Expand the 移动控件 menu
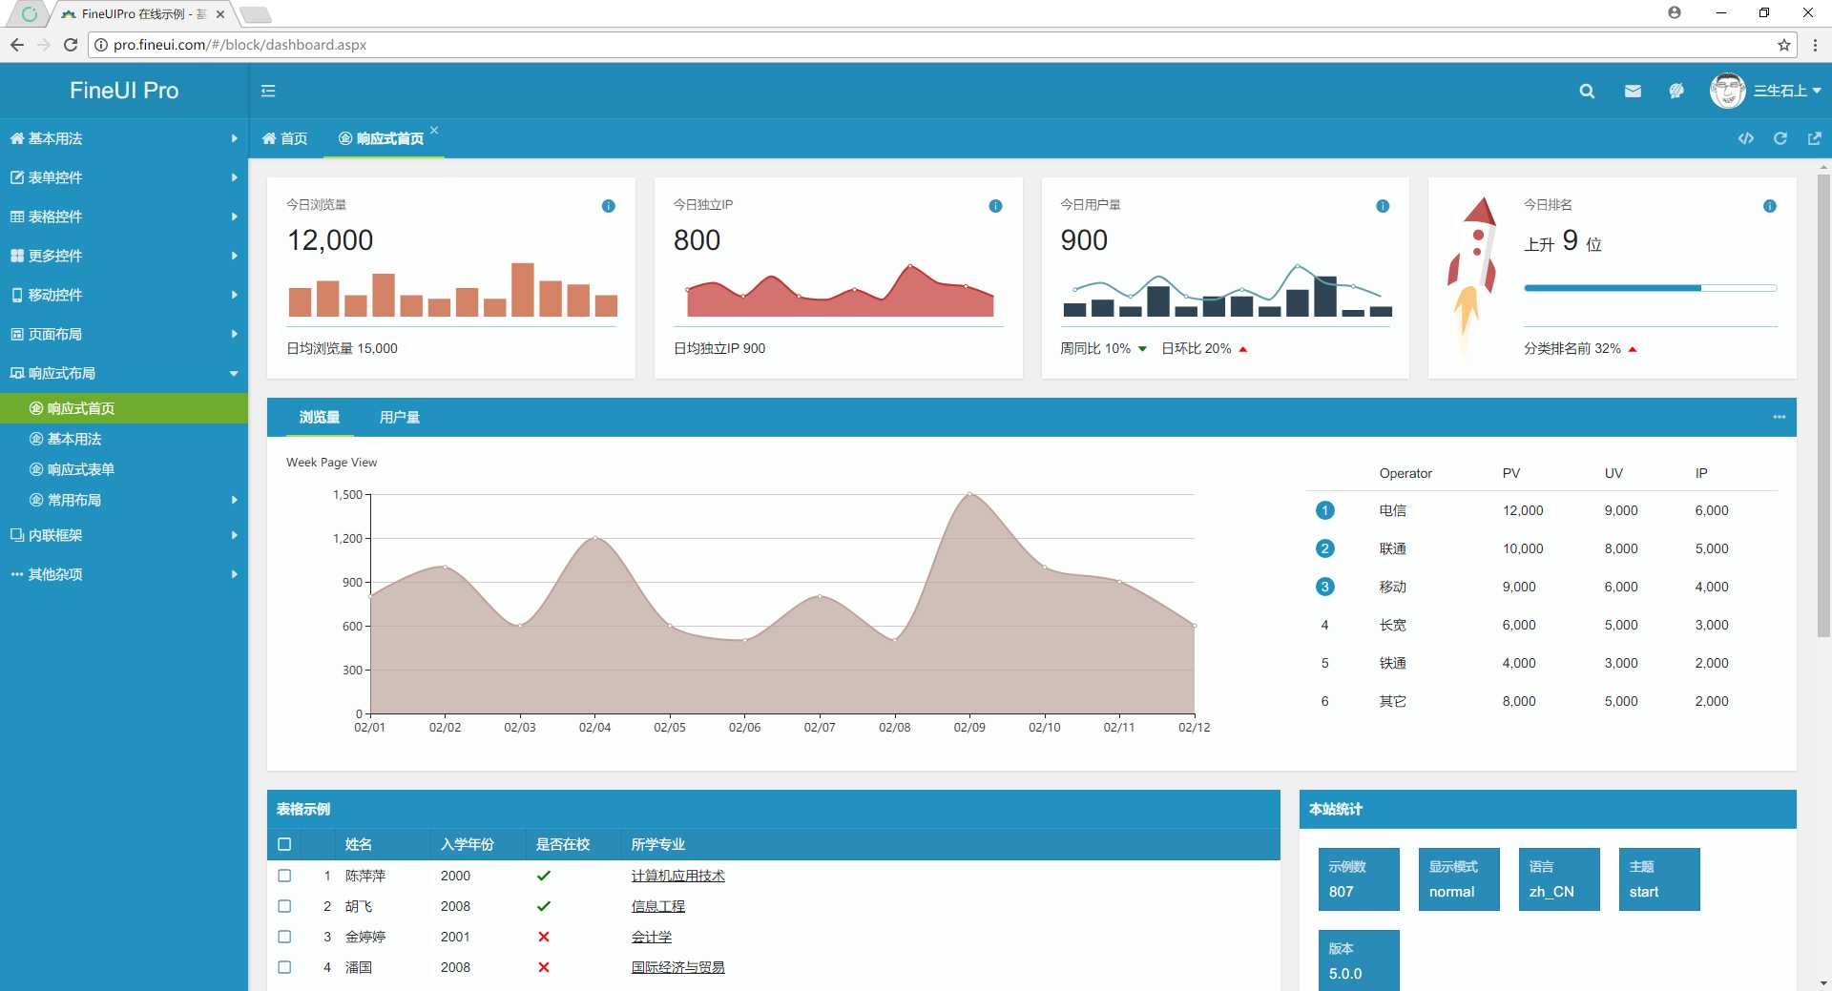1832x991 pixels. [124, 295]
